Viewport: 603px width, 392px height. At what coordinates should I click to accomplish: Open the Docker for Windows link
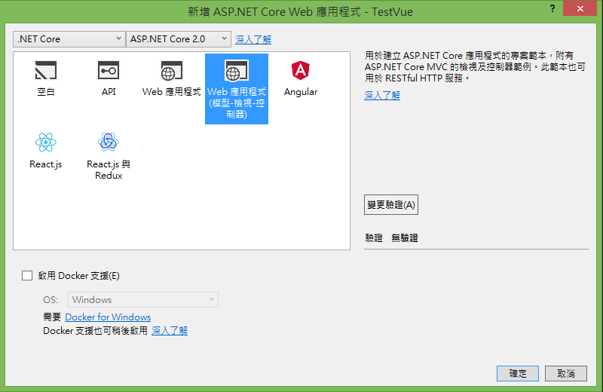[108, 317]
